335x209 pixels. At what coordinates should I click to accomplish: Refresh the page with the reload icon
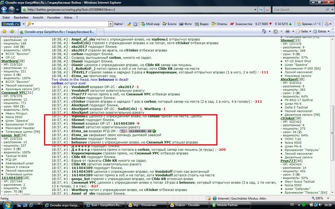[x=261, y=10]
